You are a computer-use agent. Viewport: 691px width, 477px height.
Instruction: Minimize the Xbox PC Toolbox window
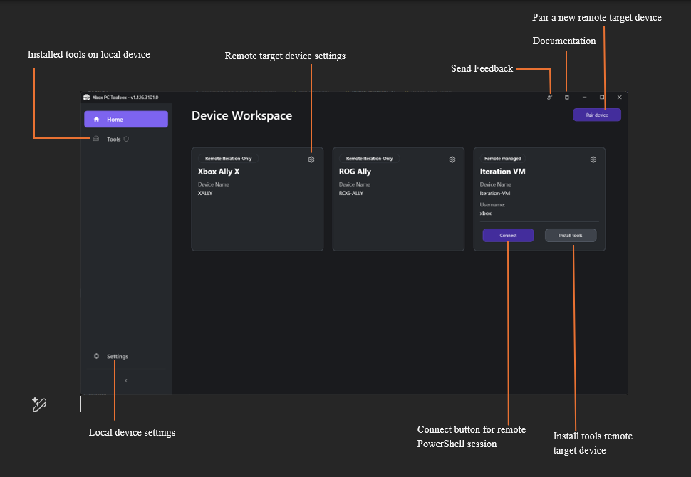(584, 98)
